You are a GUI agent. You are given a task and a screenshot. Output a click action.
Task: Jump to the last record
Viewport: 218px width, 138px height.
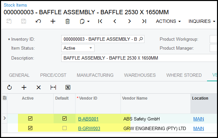(144, 22)
